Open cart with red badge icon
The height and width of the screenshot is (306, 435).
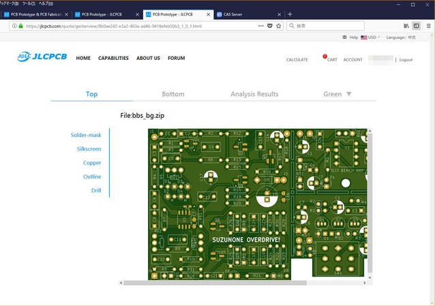pyautogui.click(x=330, y=58)
